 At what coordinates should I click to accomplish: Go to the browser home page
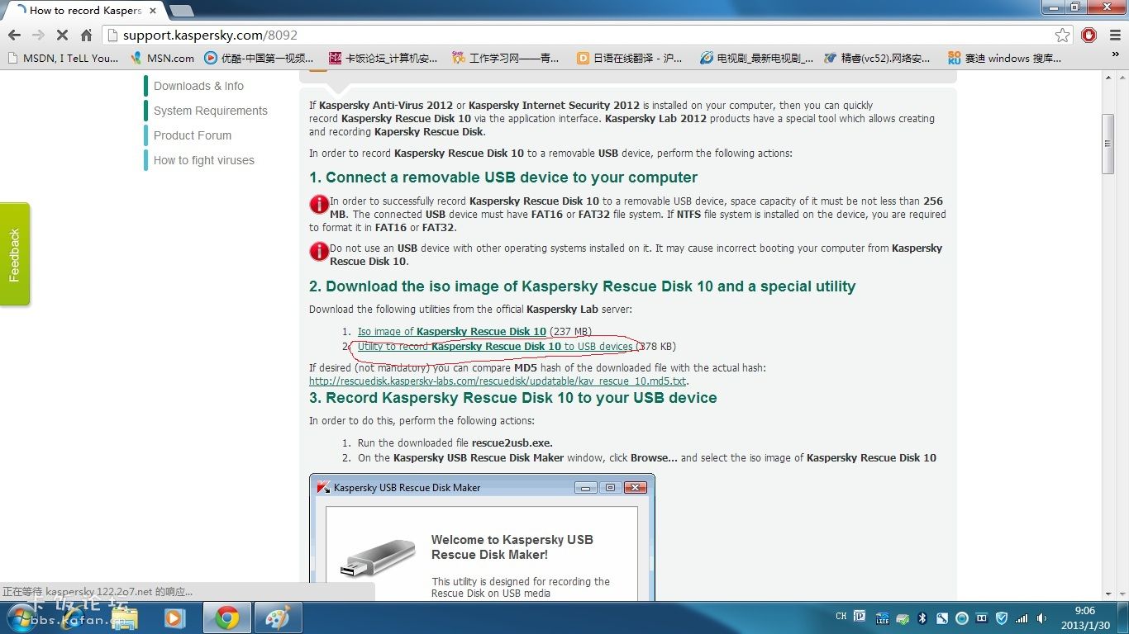pyautogui.click(x=86, y=35)
